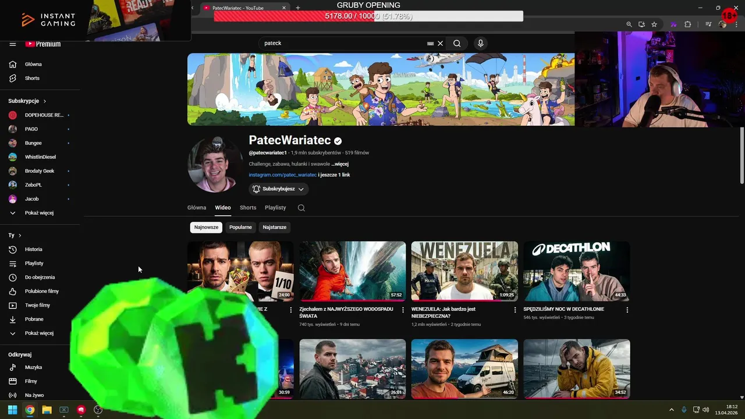Search within channel using magnifier icon
The width and height of the screenshot is (745, 419).
point(301,208)
